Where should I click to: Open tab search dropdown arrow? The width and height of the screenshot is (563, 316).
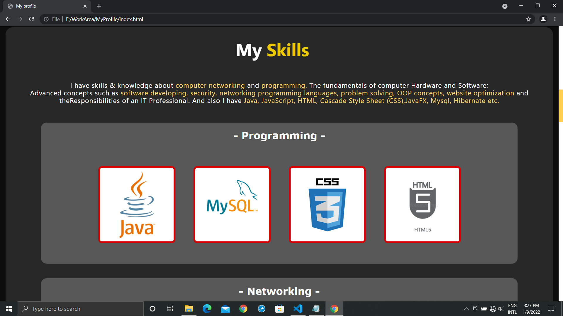point(505,6)
